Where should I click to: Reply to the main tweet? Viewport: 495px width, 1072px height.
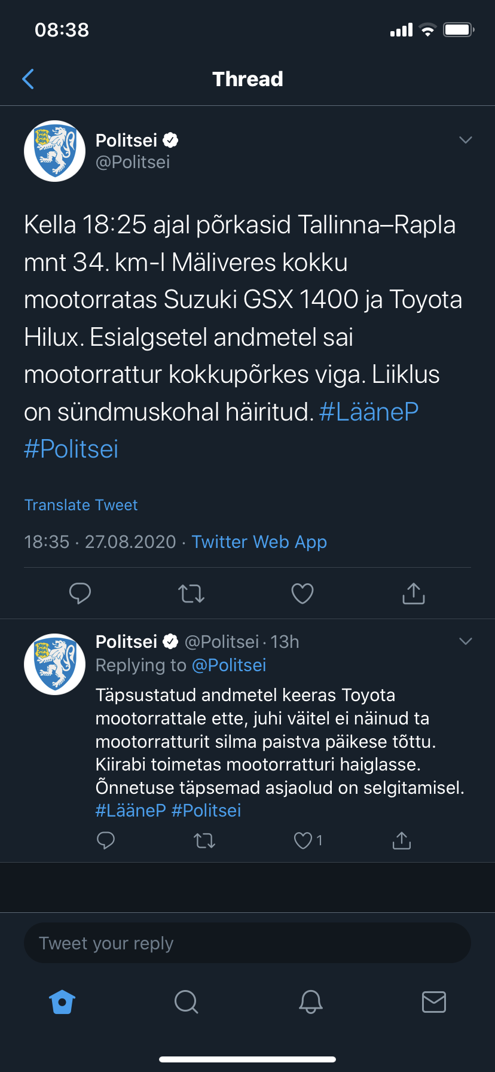pos(80,593)
